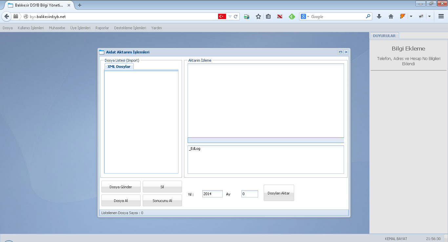The width and height of the screenshot is (448, 242).
Task: Open a new browser tab with plus
Action: point(80,5)
